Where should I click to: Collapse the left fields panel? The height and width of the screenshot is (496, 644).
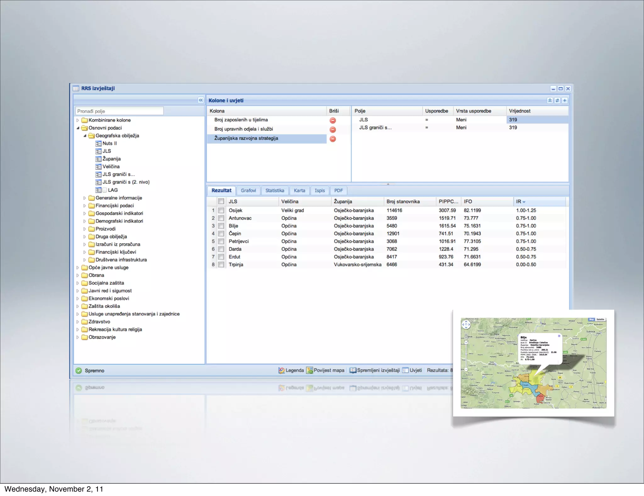[x=201, y=100]
